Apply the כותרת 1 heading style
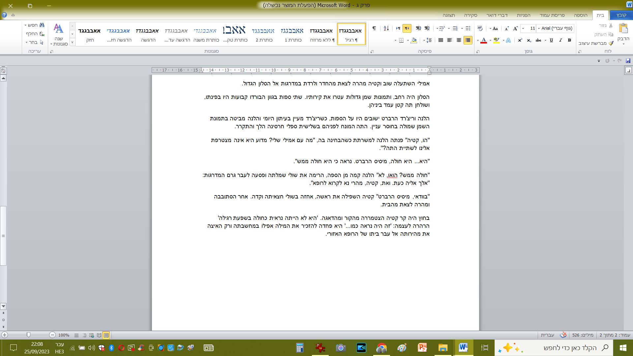This screenshot has height=356, width=633. tap(292, 34)
